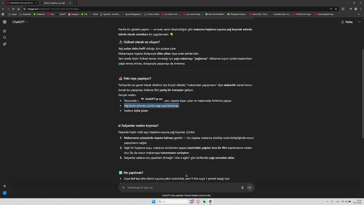Open the Chrome profile avatar
364x205 pixels.
pos(355,9)
